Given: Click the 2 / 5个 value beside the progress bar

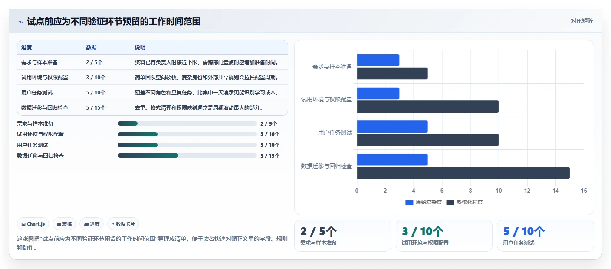Looking at the screenshot, I should tap(269, 123).
